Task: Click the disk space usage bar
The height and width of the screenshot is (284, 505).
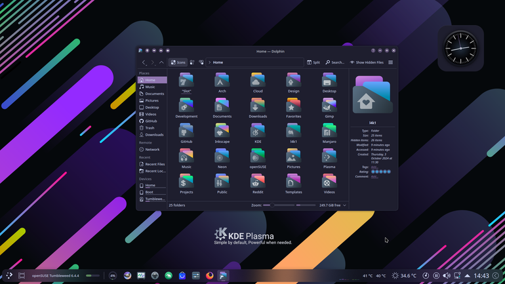Action: click(x=306, y=205)
